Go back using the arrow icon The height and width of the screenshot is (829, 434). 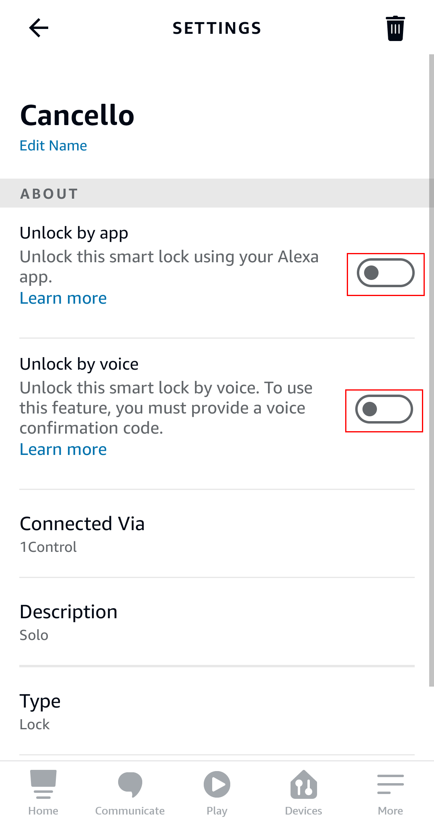coord(39,28)
